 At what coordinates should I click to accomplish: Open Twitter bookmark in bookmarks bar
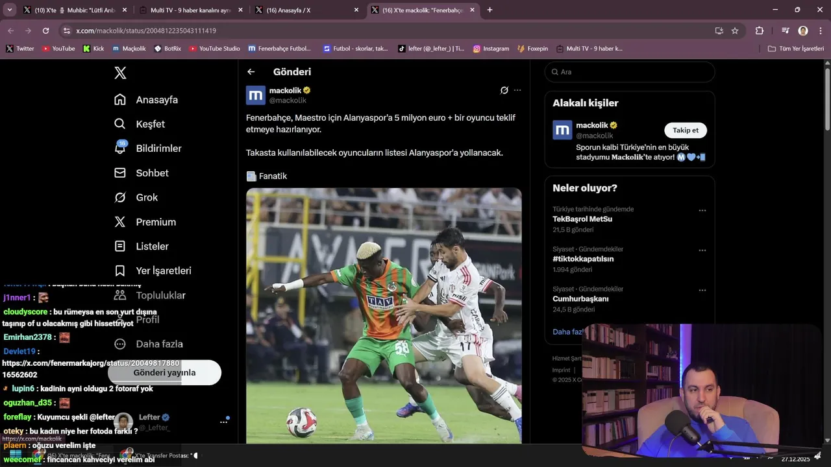pyautogui.click(x=20, y=49)
